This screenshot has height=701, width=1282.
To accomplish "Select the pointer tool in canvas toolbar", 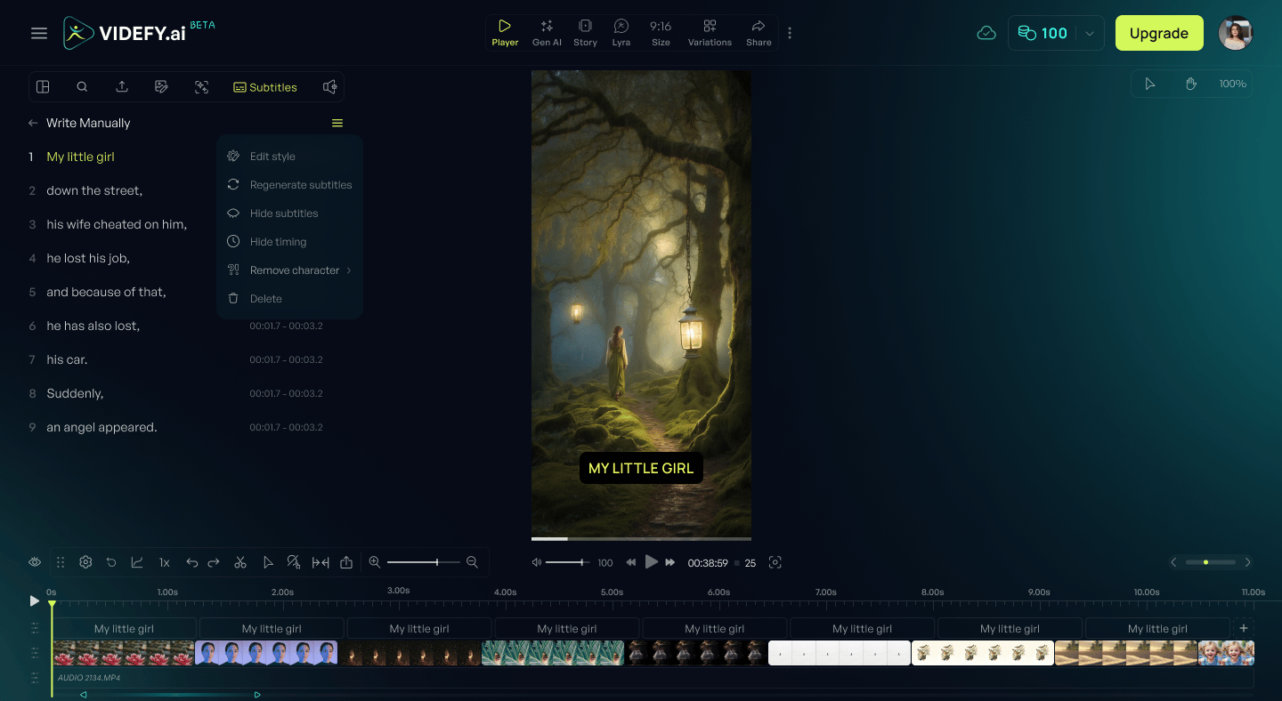I will pyautogui.click(x=1150, y=84).
